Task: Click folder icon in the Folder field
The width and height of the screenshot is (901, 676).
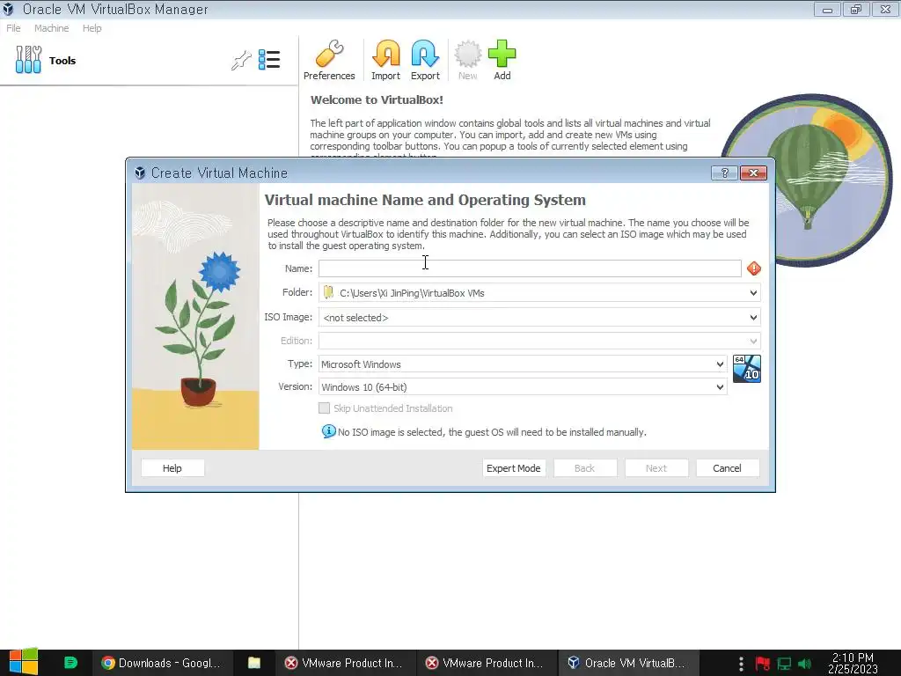Action: (x=328, y=292)
